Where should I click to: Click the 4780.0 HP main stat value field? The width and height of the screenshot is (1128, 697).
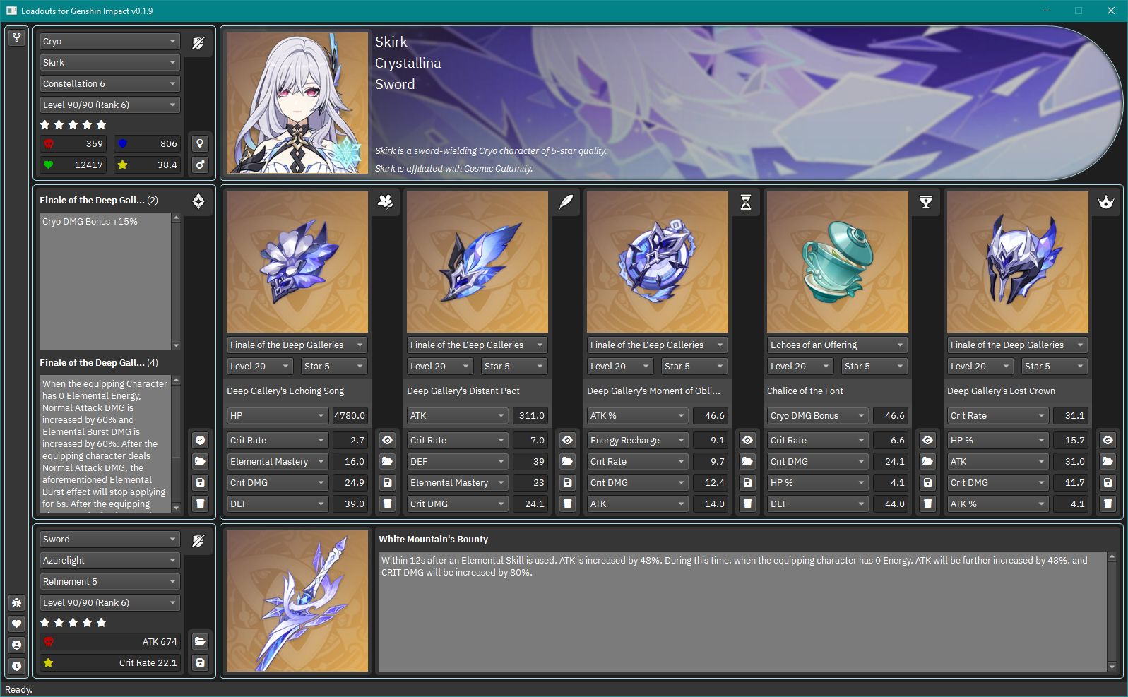click(350, 416)
